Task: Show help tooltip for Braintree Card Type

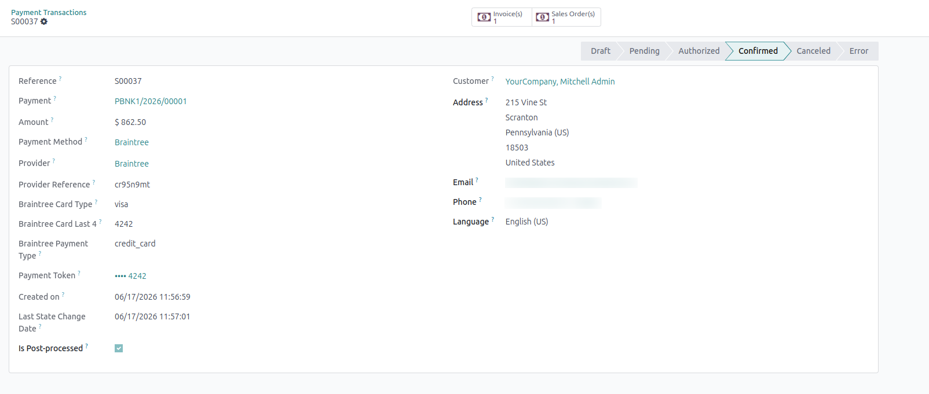Action: pyautogui.click(x=96, y=202)
